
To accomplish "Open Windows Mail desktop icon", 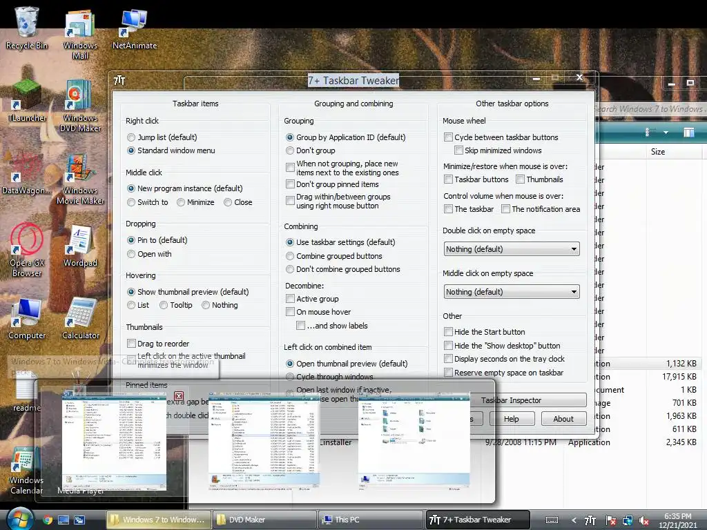I will [80, 34].
